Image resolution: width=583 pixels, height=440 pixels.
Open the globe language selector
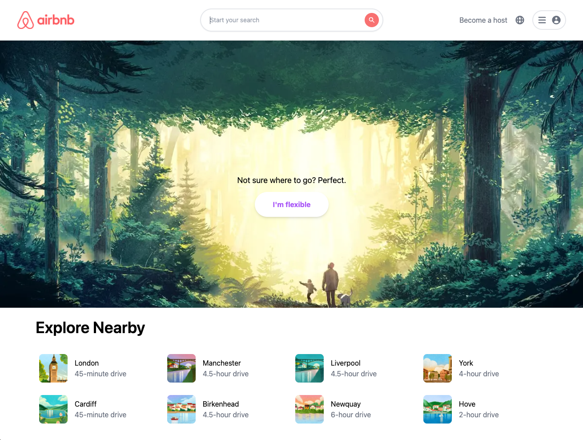tap(520, 20)
